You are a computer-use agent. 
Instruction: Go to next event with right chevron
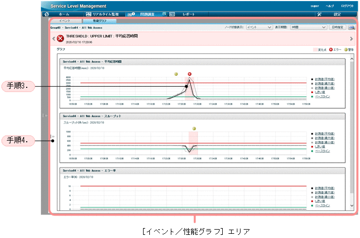point(351,39)
